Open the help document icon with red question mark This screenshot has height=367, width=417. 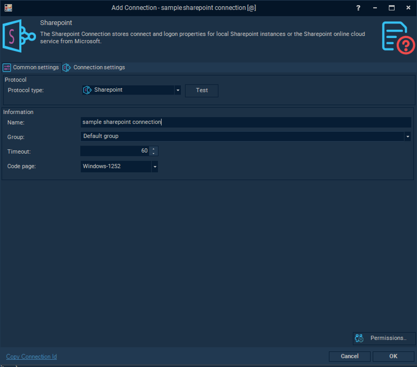click(x=398, y=37)
